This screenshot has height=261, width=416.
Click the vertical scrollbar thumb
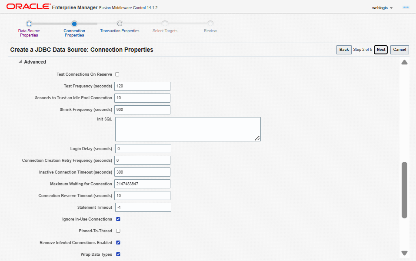[404, 190]
